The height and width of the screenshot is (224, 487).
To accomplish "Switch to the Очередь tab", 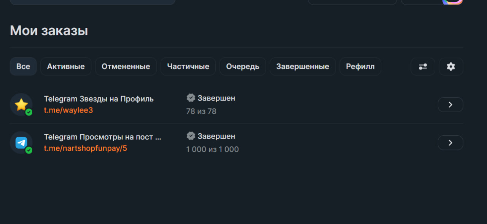I will pyautogui.click(x=243, y=67).
